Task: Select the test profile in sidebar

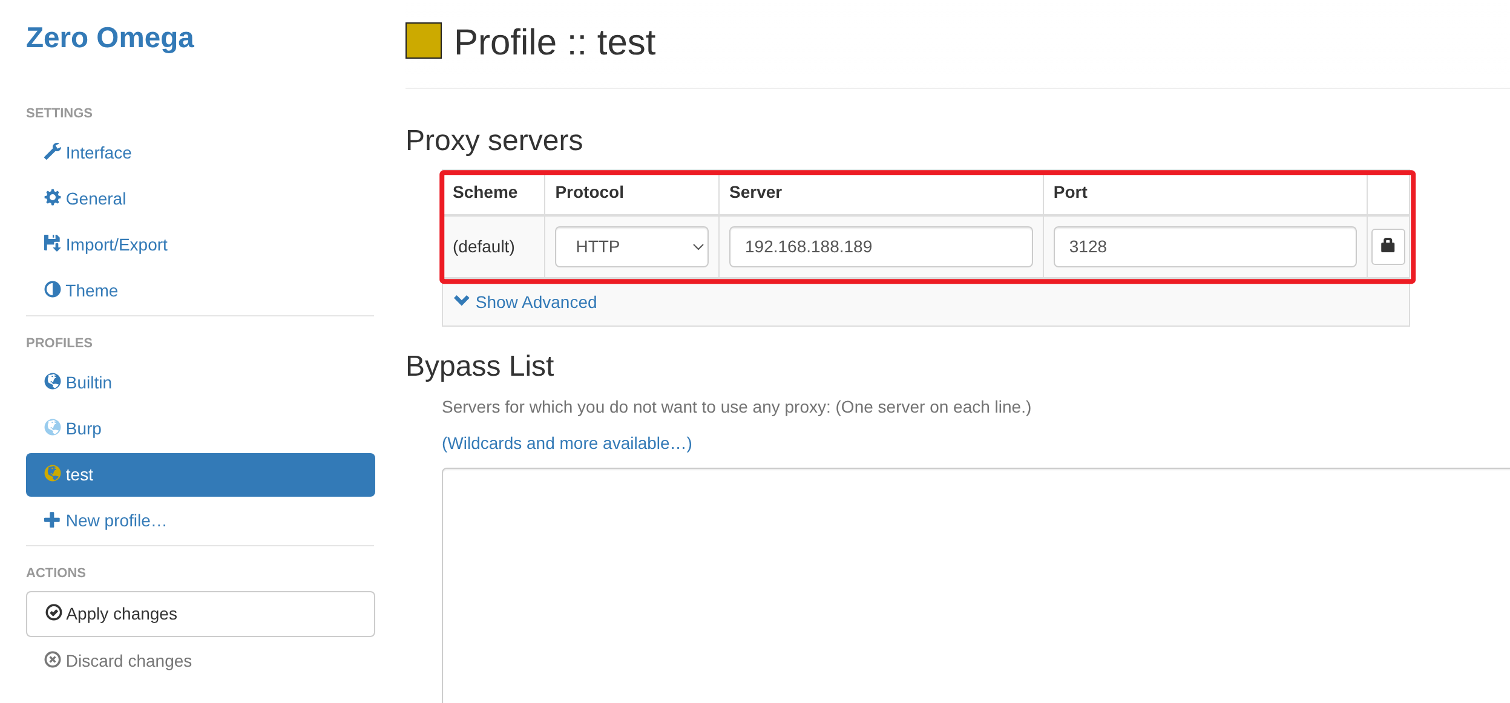Action: tap(200, 475)
